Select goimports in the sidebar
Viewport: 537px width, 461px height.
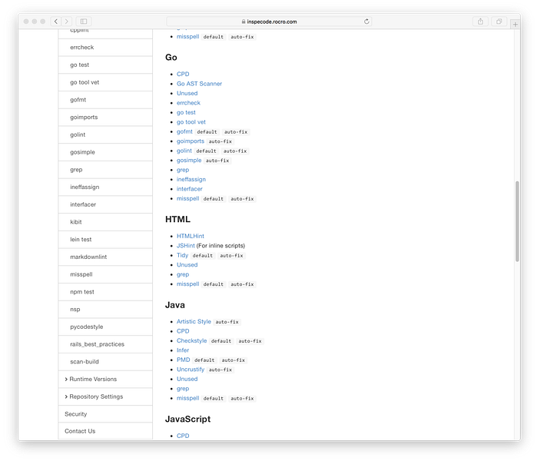click(105, 117)
